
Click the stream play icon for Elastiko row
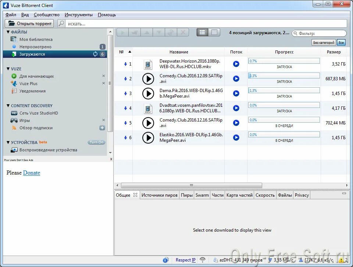(x=236, y=138)
